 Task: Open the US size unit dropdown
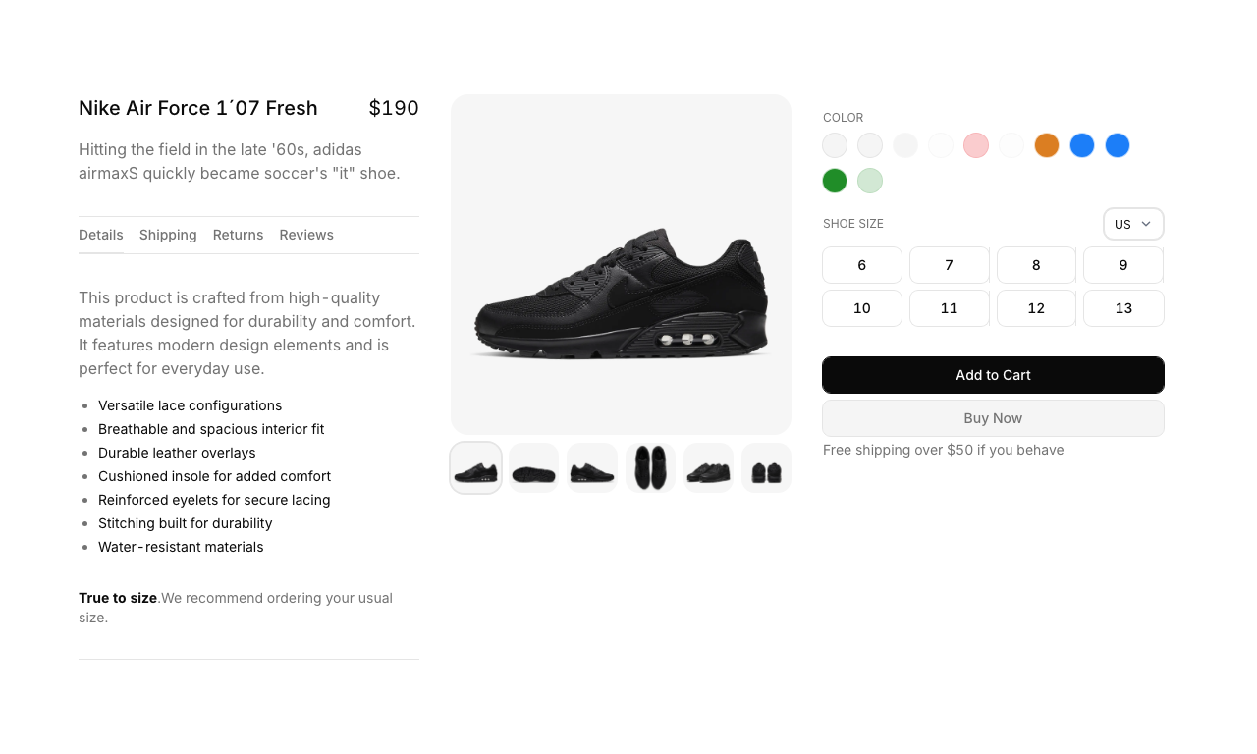[1132, 224]
